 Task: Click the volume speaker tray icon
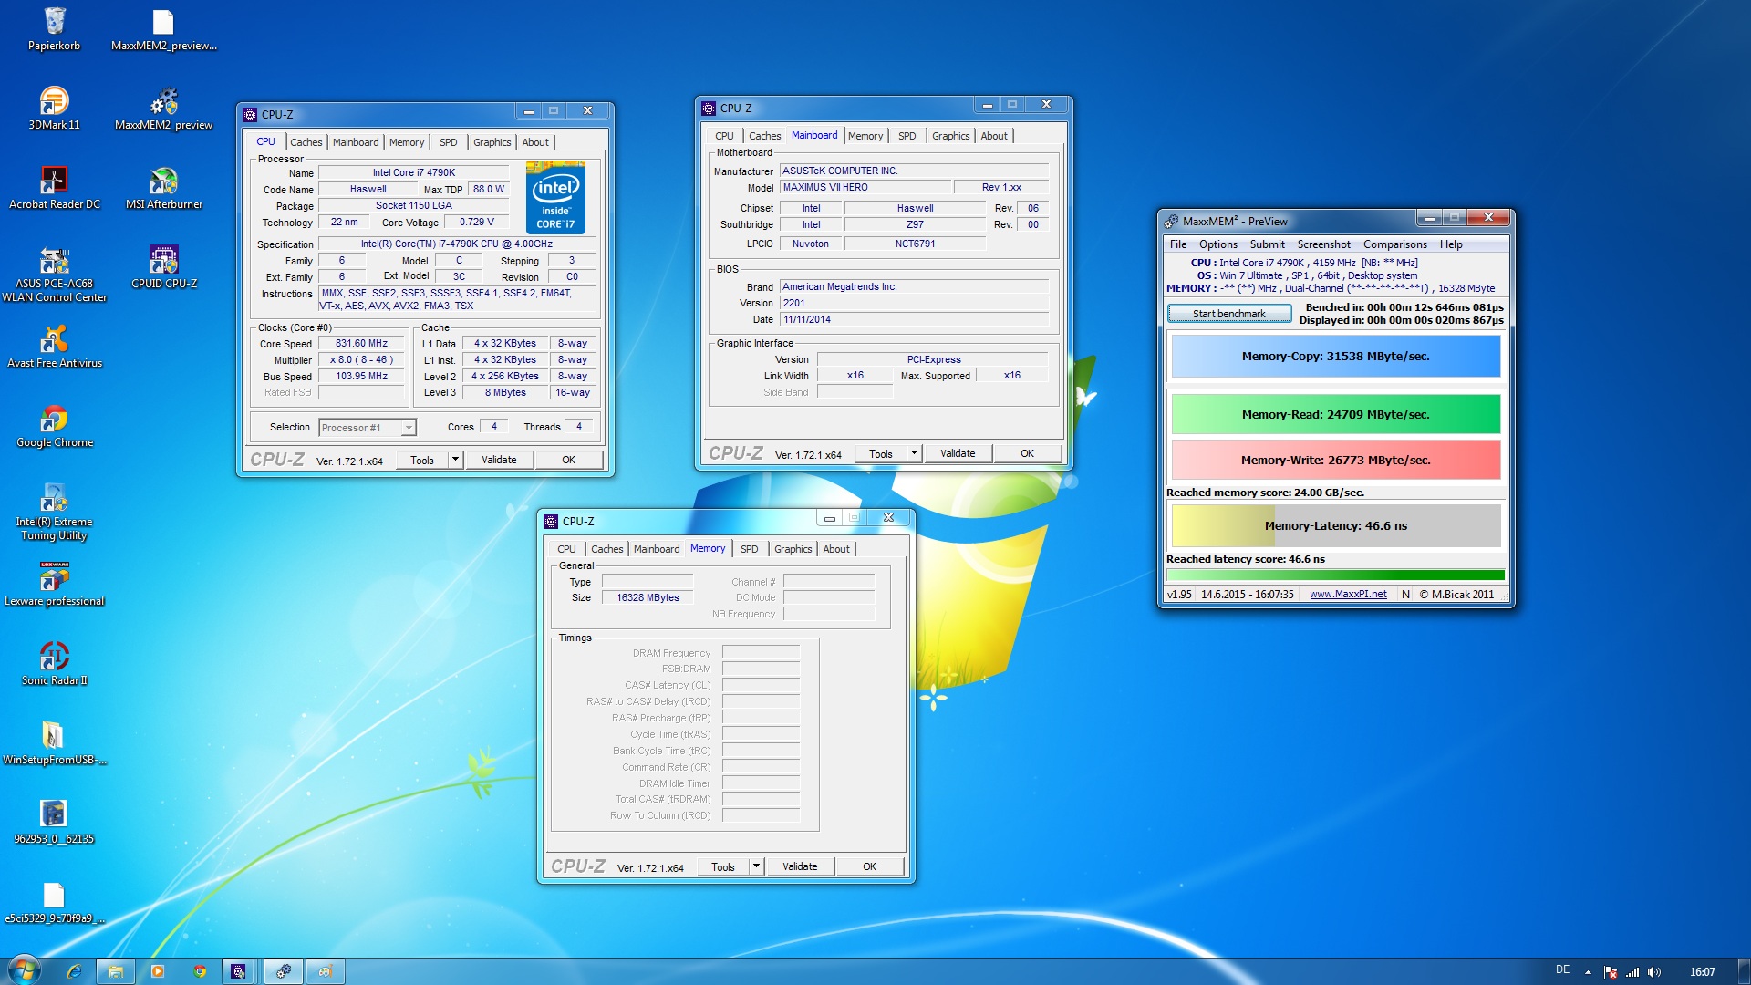1654,972
